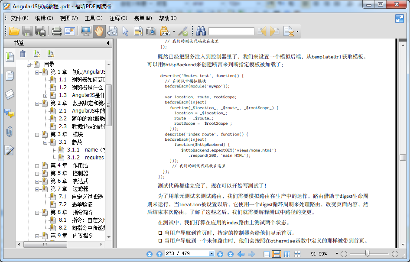Select bookmark 3.1.2 requires

[85, 158]
